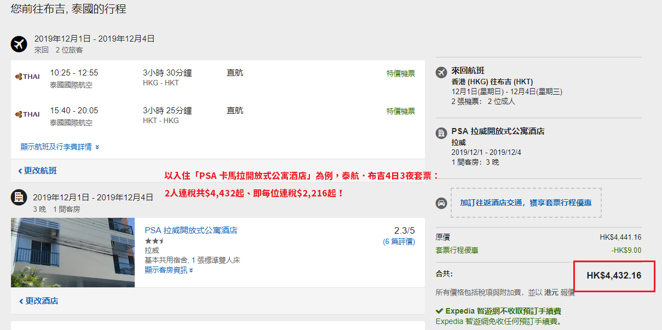This screenshot has width=662, height=330.
Task: Click the 3小時 30分鐘 duration text
Action: click(168, 73)
